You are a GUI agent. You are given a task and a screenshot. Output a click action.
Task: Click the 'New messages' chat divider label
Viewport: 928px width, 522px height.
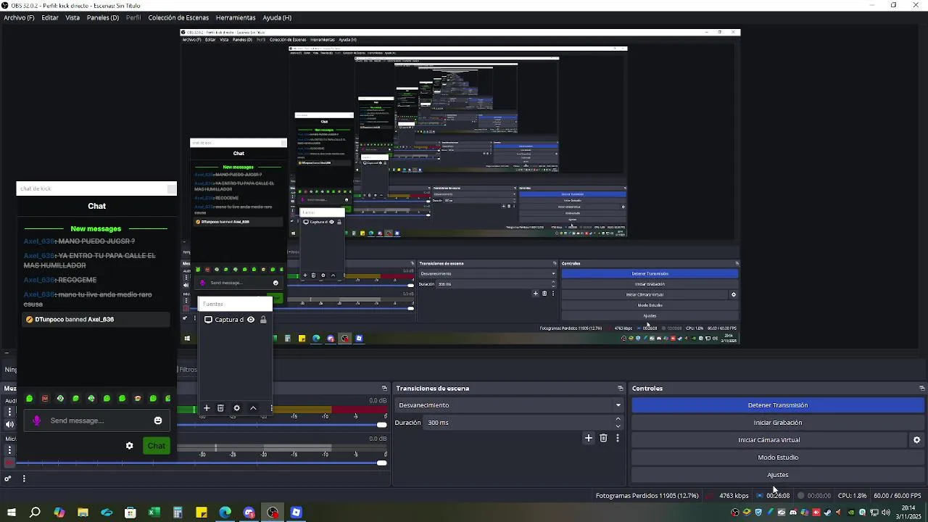tap(96, 228)
